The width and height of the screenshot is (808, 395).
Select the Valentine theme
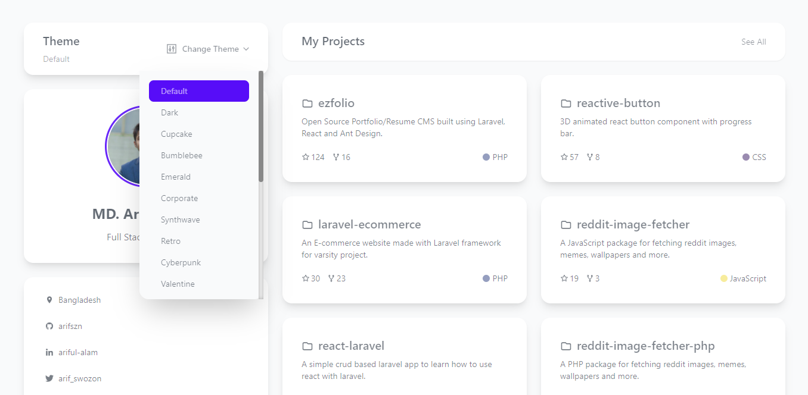[x=178, y=283]
